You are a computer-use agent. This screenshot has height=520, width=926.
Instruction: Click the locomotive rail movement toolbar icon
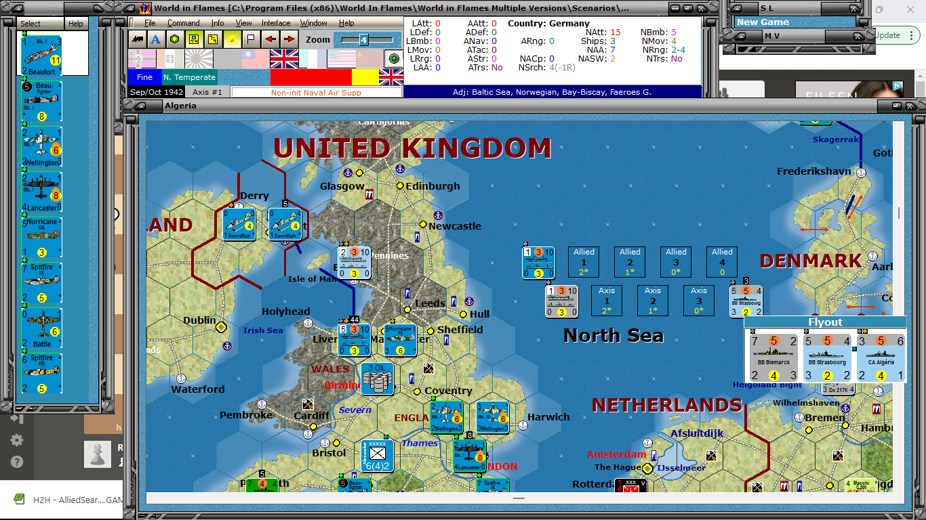point(138,39)
